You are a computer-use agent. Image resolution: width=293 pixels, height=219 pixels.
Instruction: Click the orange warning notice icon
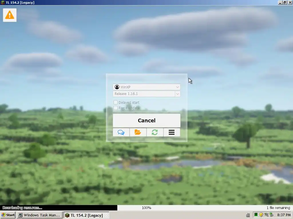click(10, 15)
